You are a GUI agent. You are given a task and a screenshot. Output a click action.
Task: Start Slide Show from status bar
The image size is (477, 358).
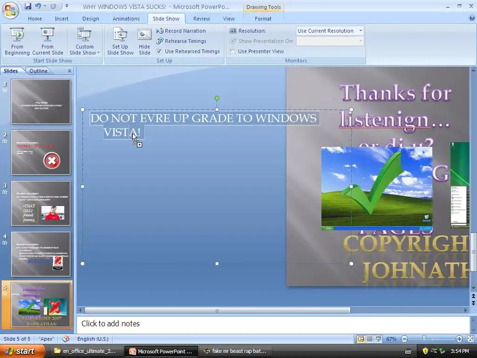pos(378,339)
